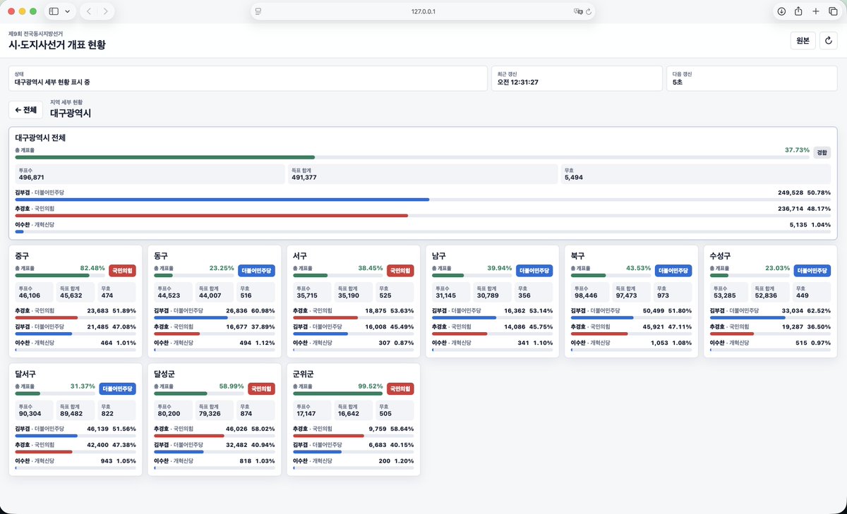Screen dimensions: 847x514
Task: Click the 더불어민주당 badge on 달서구 card
Action: coord(117,388)
